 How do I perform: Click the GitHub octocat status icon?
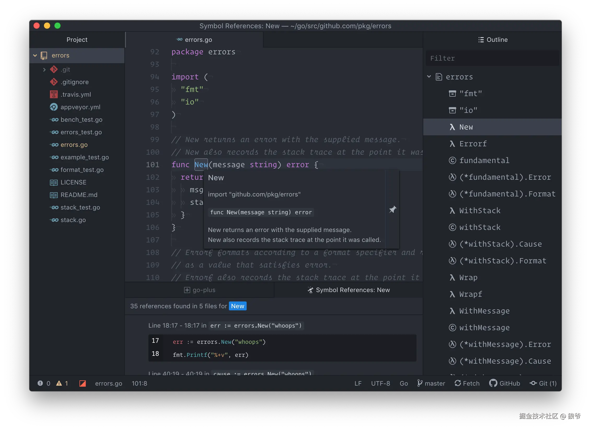click(493, 383)
